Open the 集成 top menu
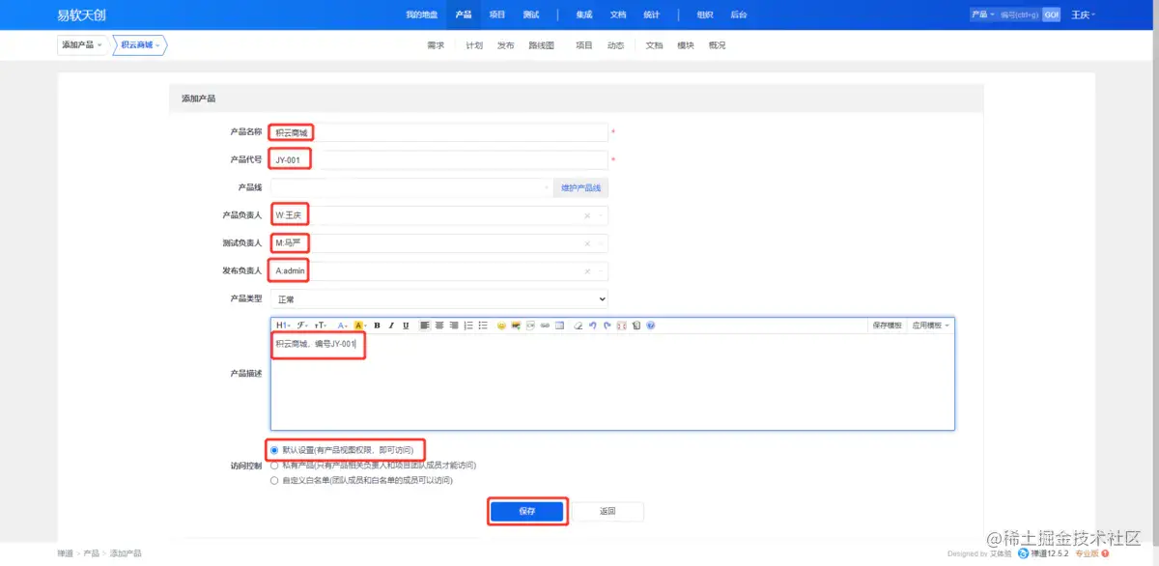 [x=584, y=14]
